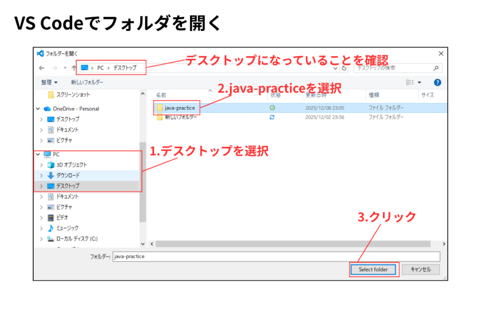
Task: Open the 整理 dropdown menu
Action: click(49, 83)
